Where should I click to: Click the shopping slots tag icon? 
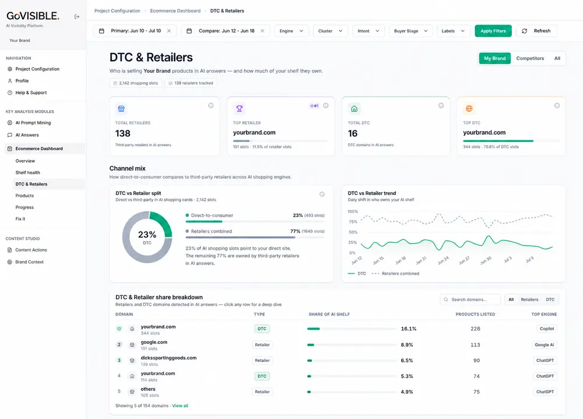[x=115, y=83]
